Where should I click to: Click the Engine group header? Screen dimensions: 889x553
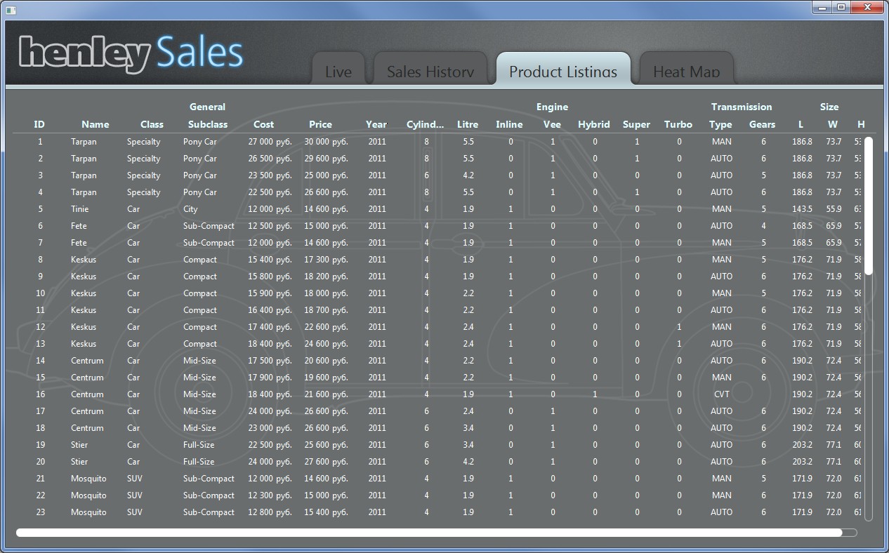552,107
